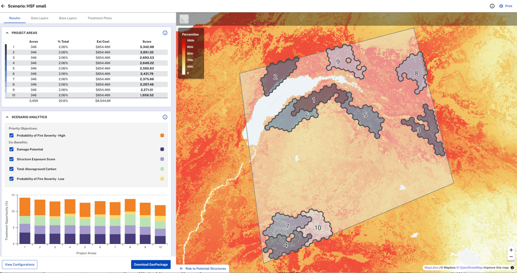Toggle the Damage Potential checkbox
517x273 pixels.
click(12, 149)
